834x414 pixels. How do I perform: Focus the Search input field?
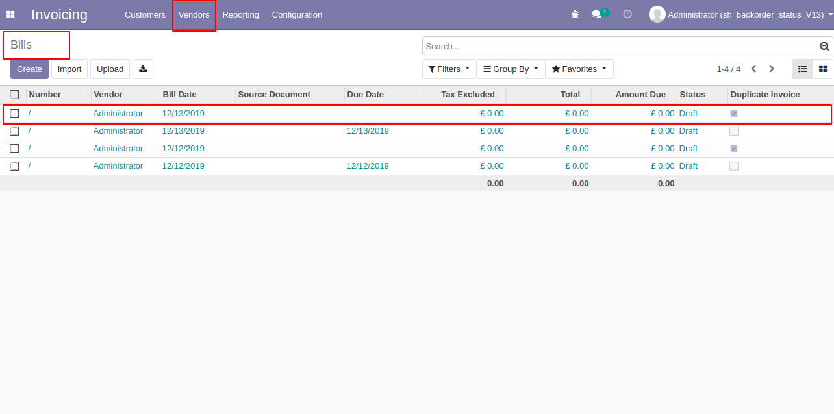[621, 46]
